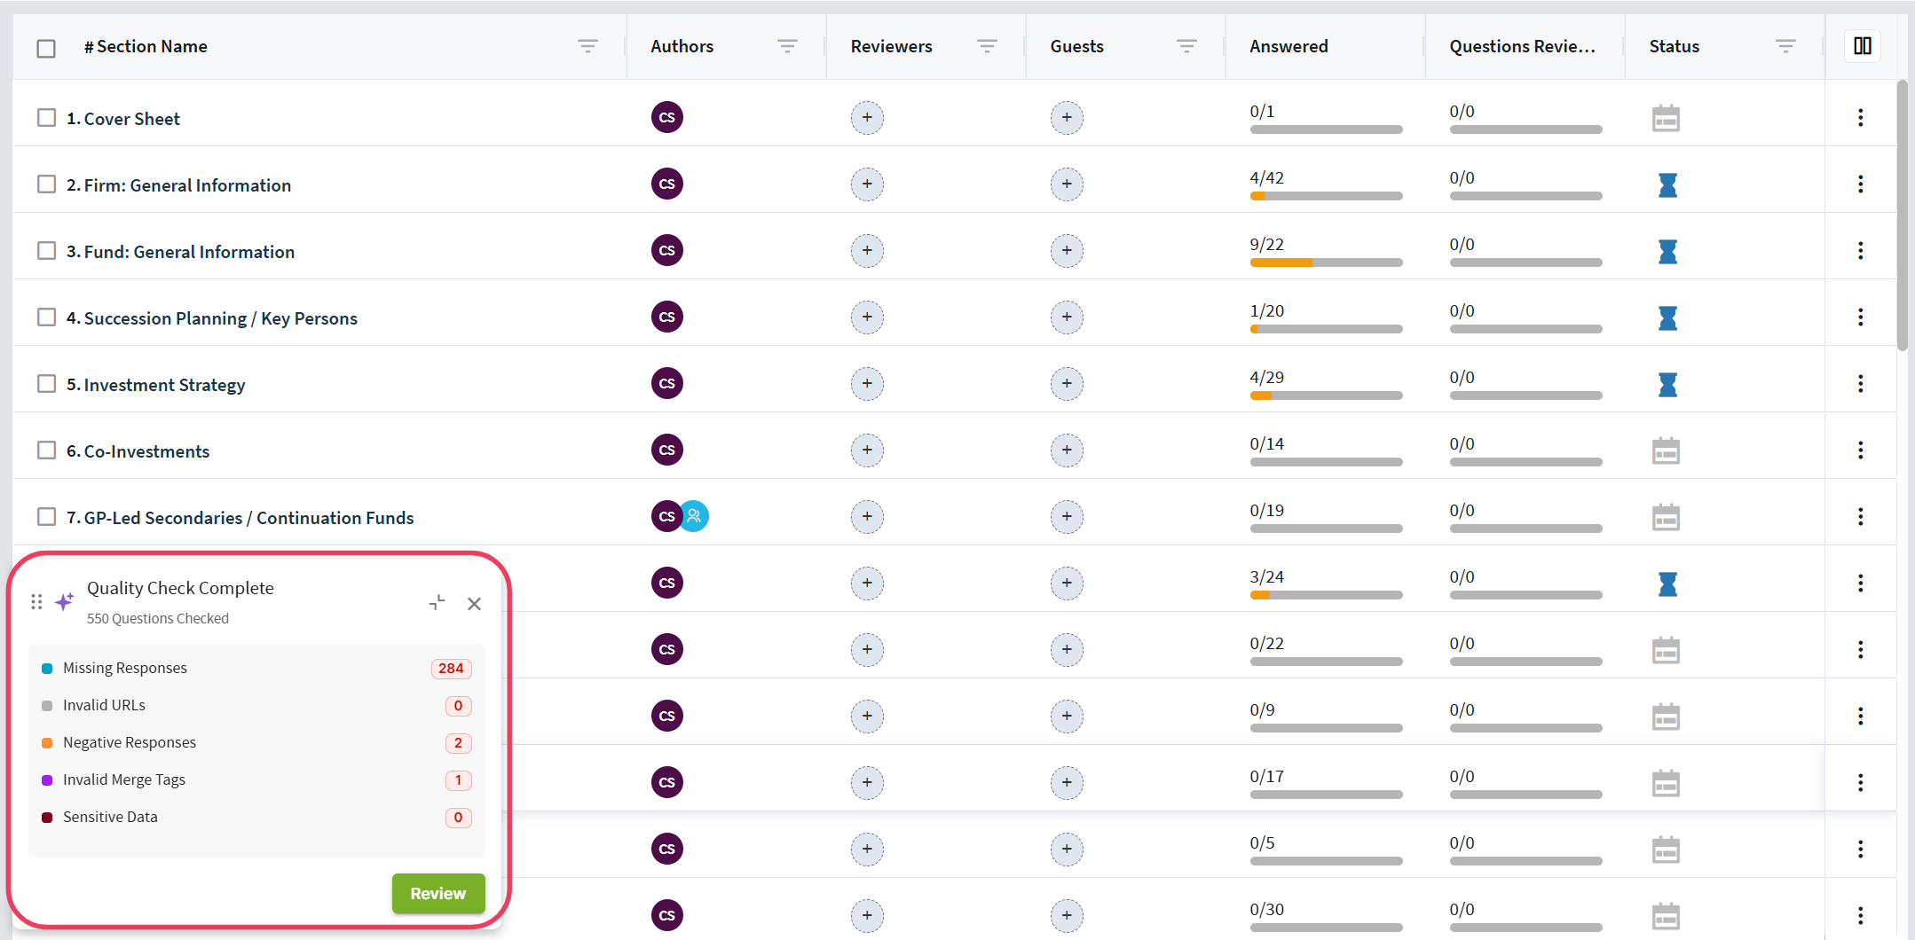This screenshot has width=1915, height=940.
Task: Click the calendar status icon for Co-Investments
Action: [1666, 450]
